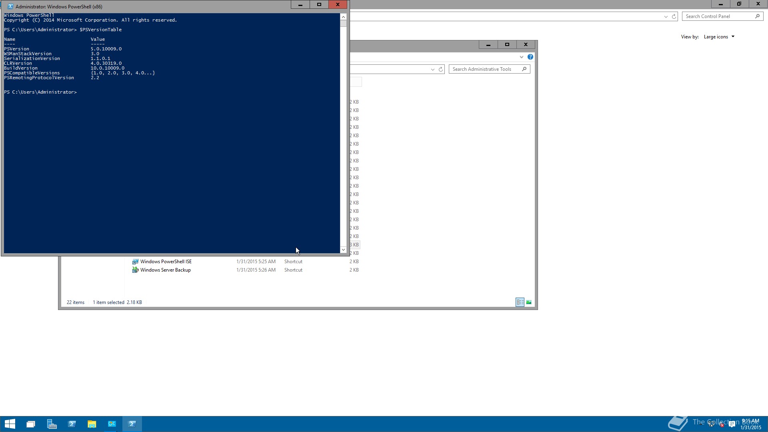768x432 pixels.
Task: Open help in the Administrative Tools window
Action: pos(530,57)
